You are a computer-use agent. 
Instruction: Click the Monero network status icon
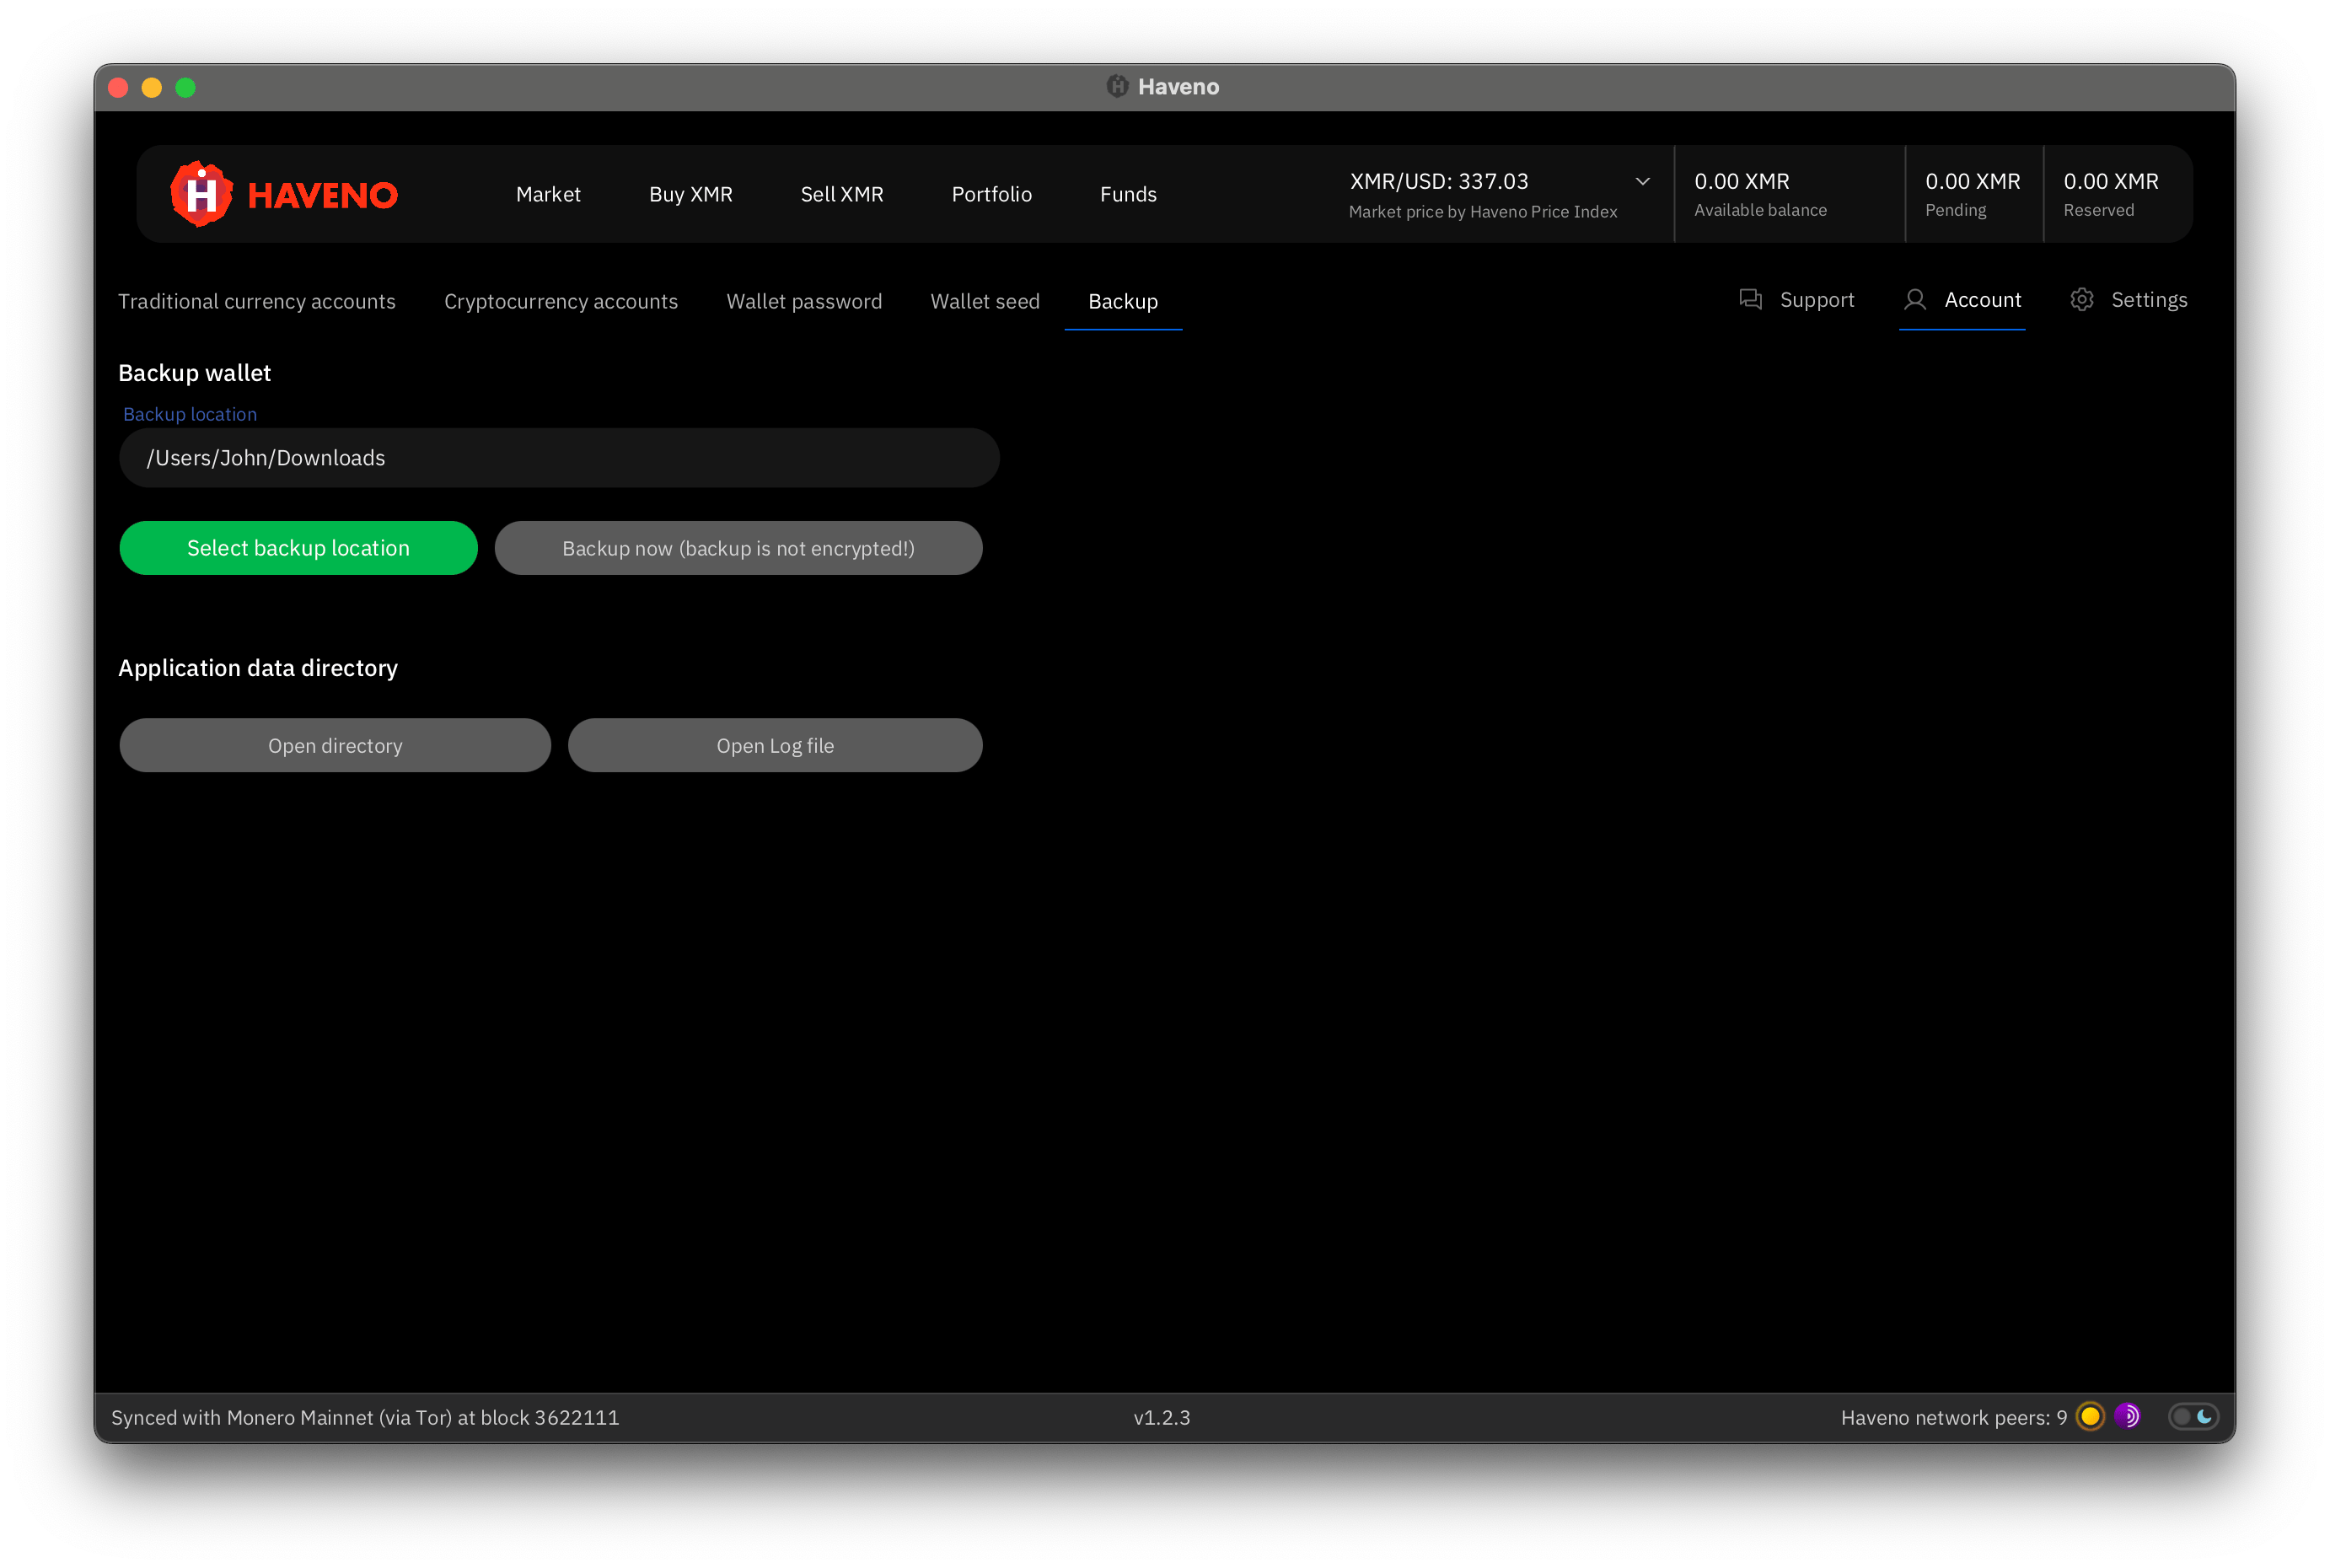(2090, 1416)
